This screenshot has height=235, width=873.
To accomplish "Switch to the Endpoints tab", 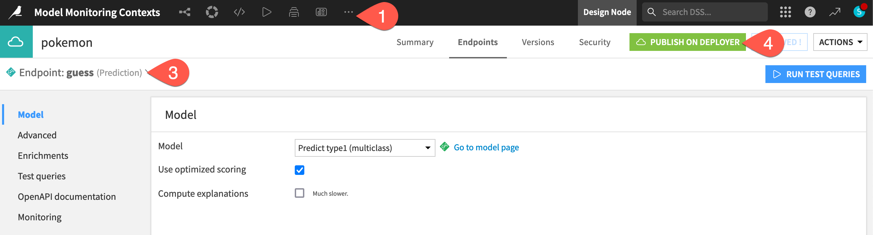I will 477,42.
